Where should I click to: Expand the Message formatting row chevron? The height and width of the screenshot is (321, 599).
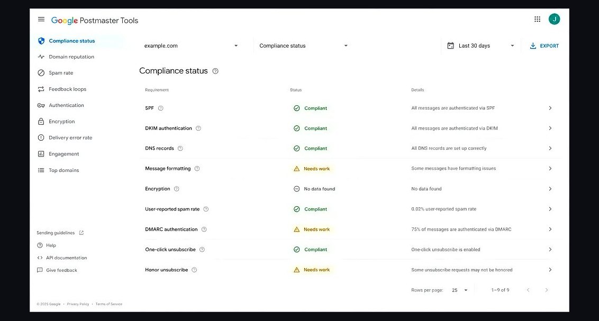pos(550,169)
